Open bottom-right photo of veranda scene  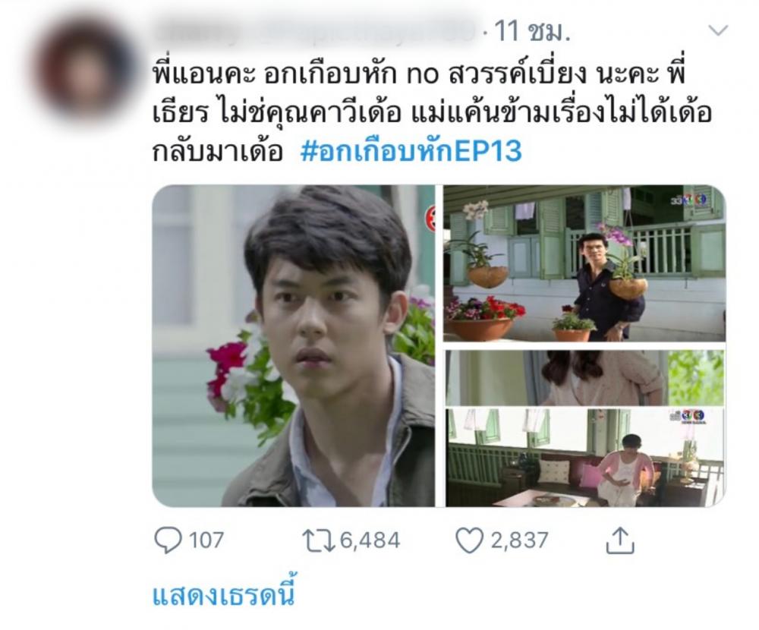tap(584, 458)
